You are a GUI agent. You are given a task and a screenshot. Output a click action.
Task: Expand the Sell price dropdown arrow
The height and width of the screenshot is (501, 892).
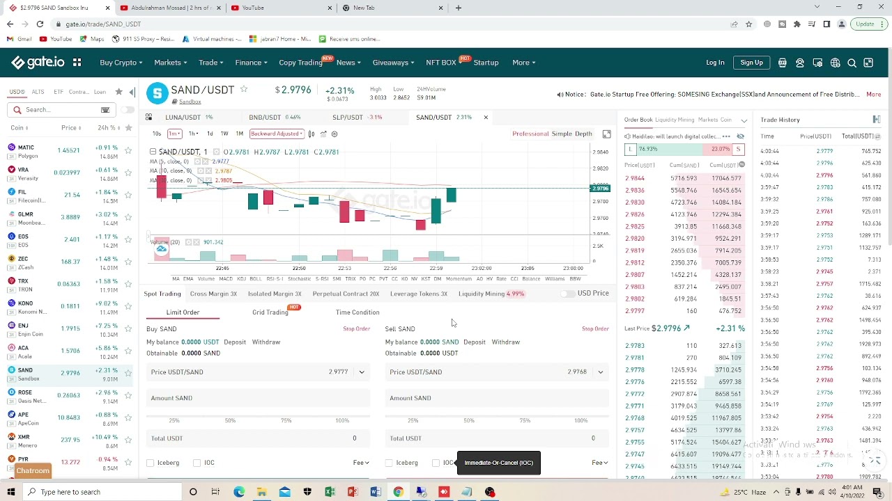pos(601,372)
